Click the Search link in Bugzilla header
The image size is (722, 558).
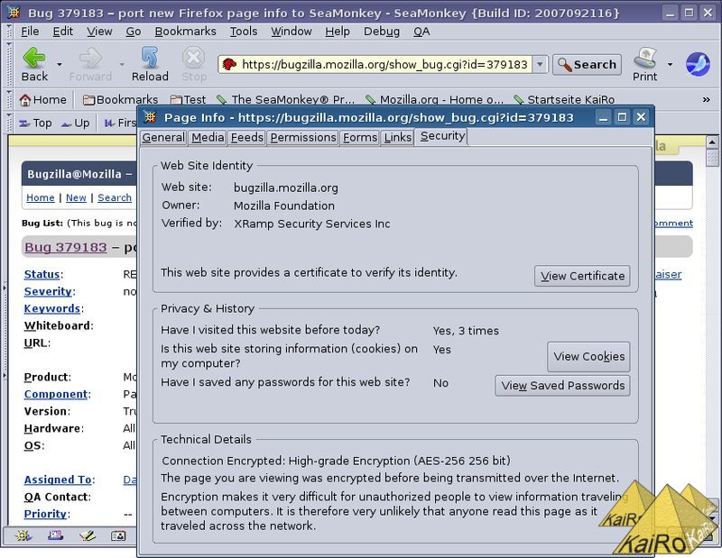coord(115,197)
